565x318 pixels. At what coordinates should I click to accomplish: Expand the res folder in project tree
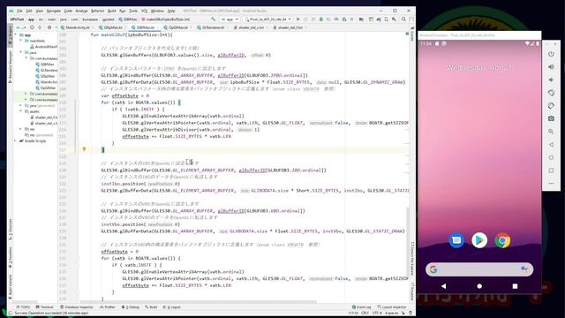click(x=21, y=129)
